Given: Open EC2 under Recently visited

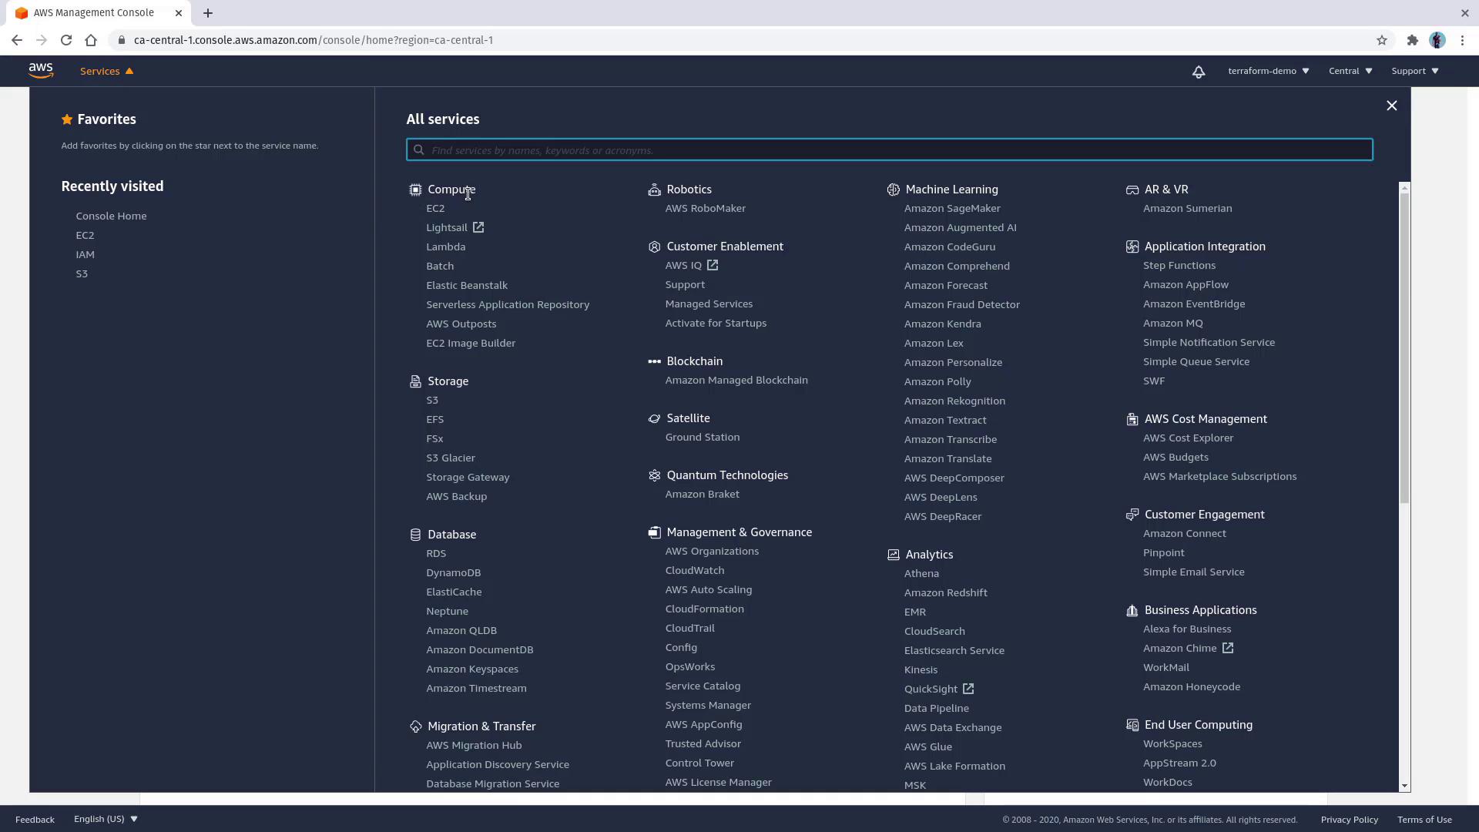Looking at the screenshot, I should pyautogui.click(x=85, y=235).
